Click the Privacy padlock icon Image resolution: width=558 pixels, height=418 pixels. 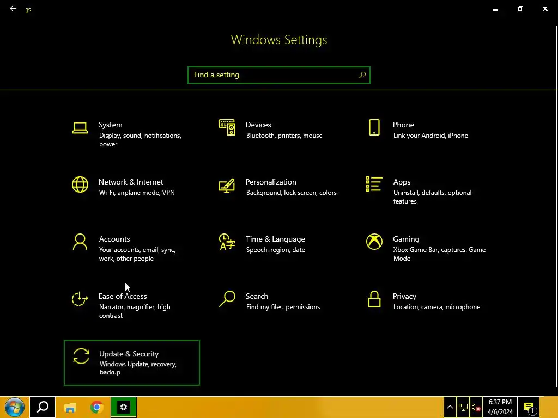pos(374,299)
